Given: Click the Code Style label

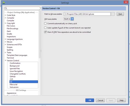Looking at the screenshot, I should 11,15.
